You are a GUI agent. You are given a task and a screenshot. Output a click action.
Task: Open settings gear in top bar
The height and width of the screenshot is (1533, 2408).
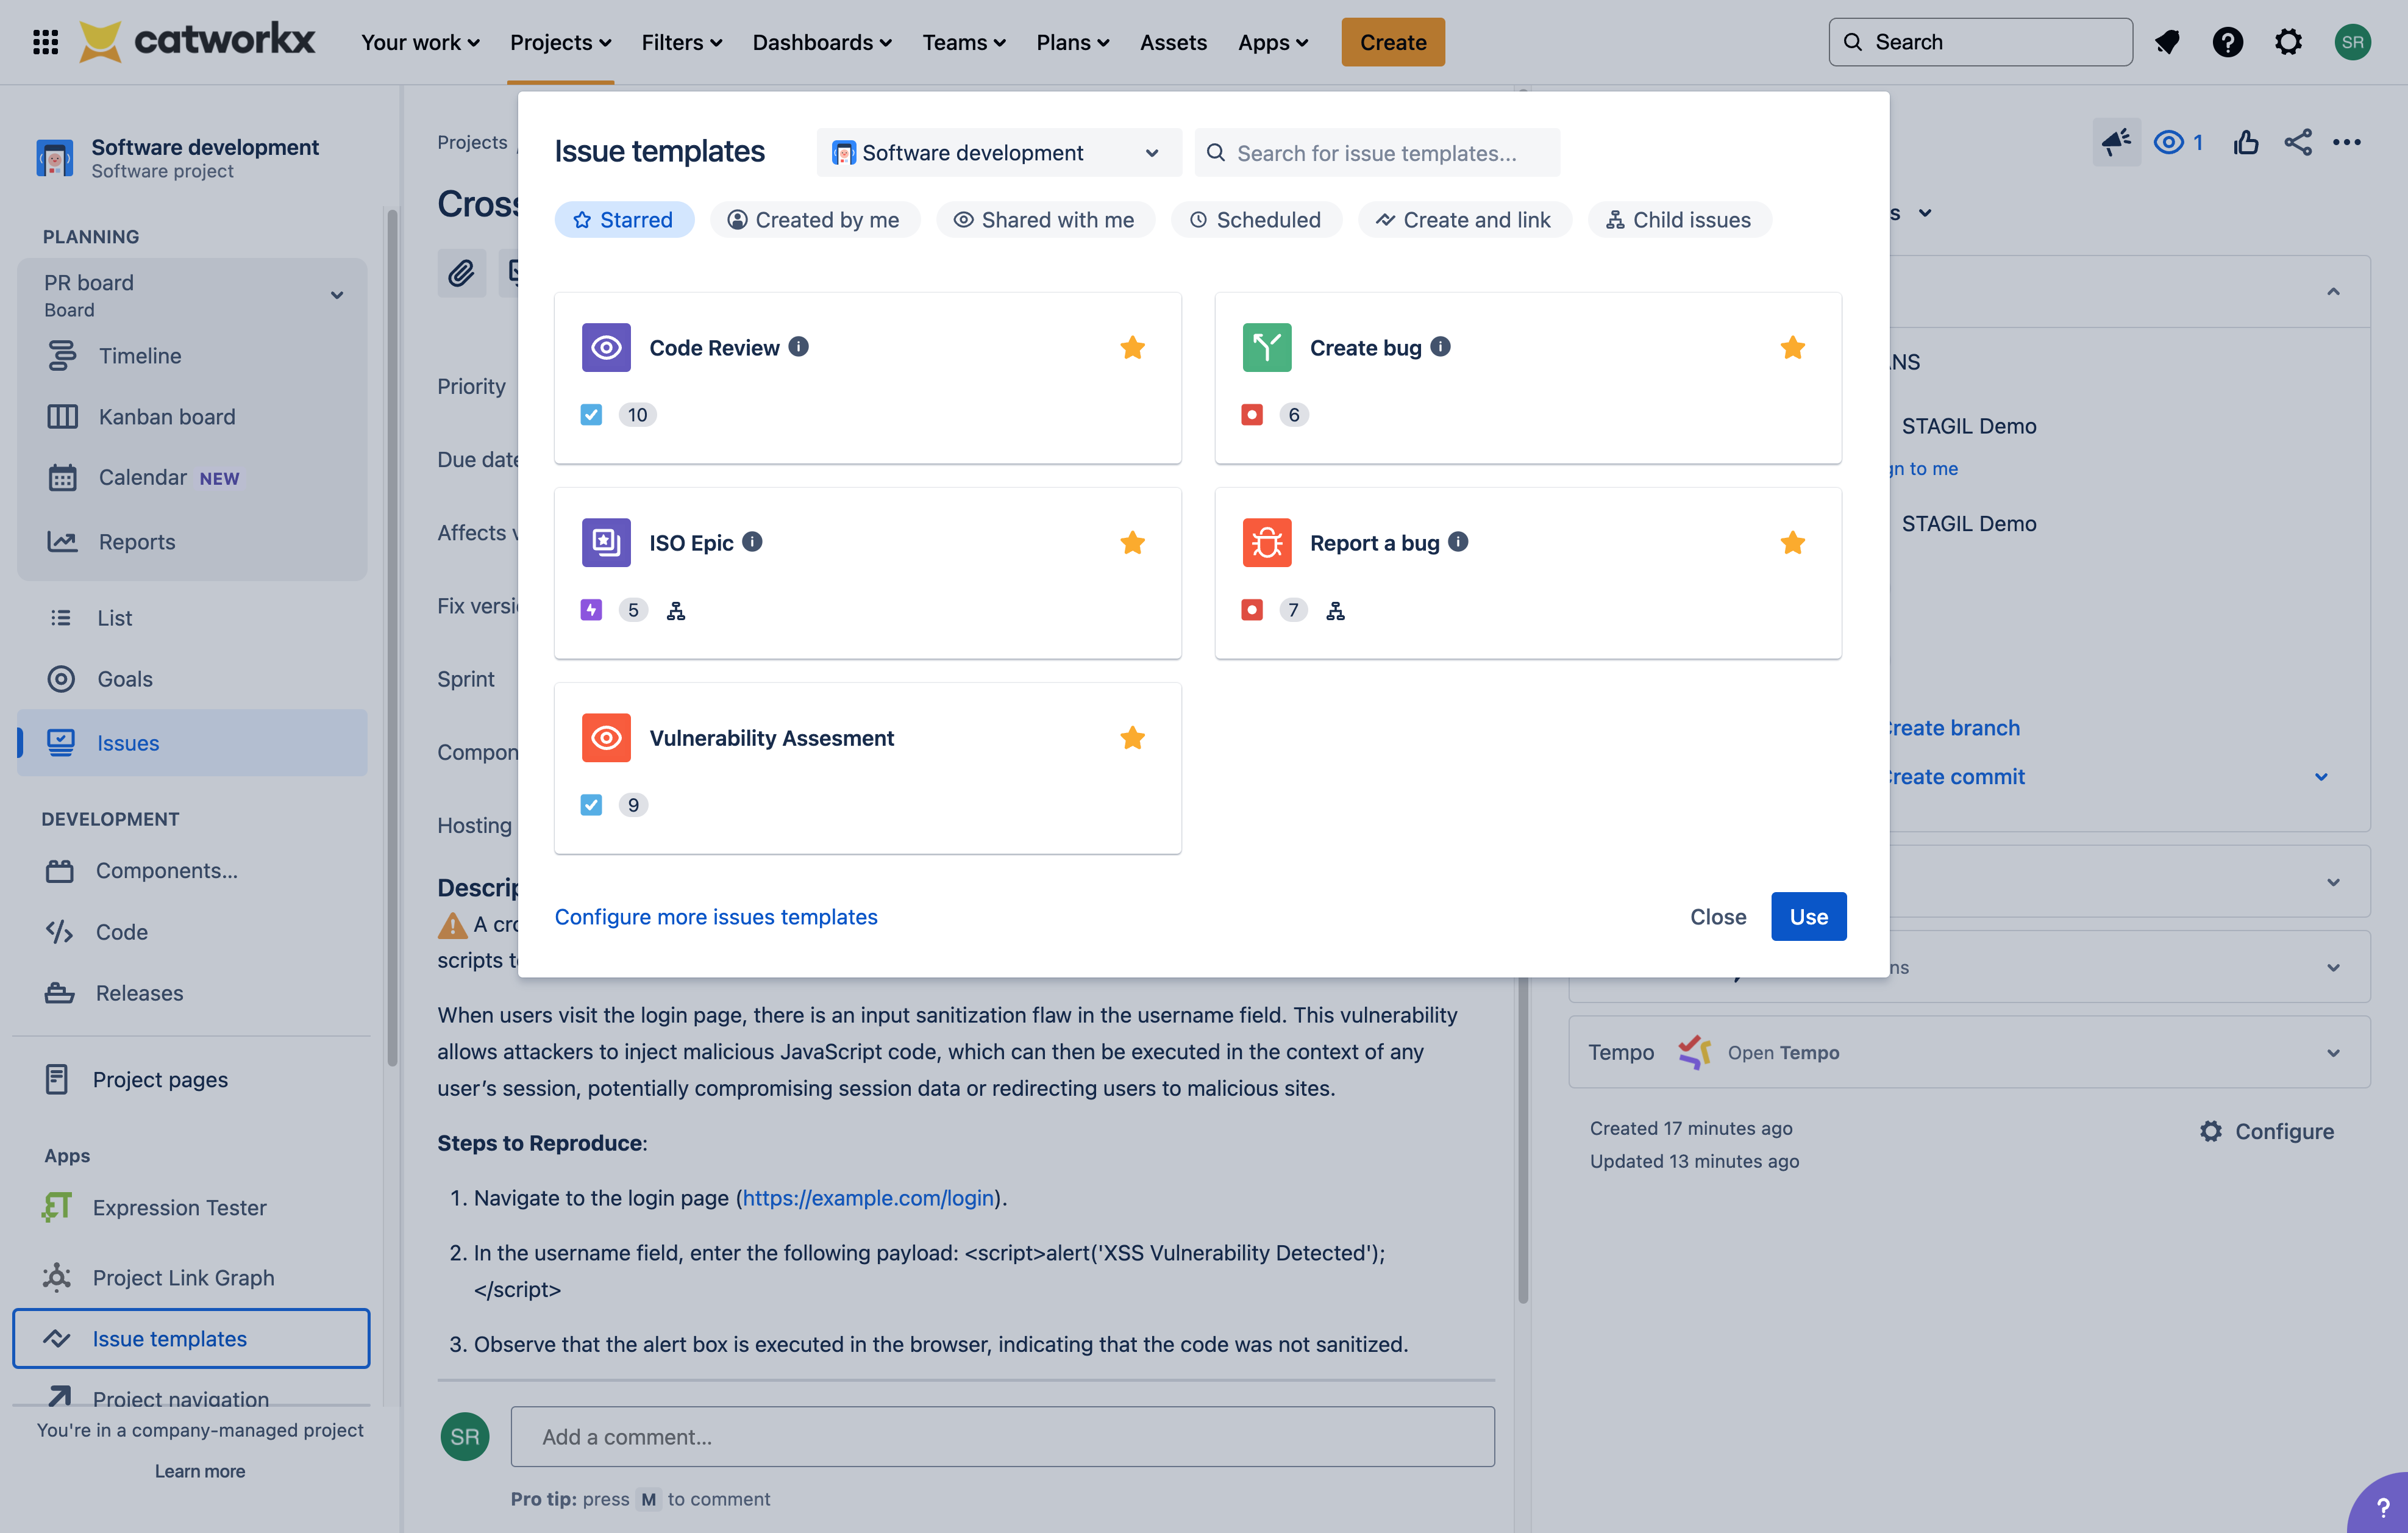coord(2288,42)
